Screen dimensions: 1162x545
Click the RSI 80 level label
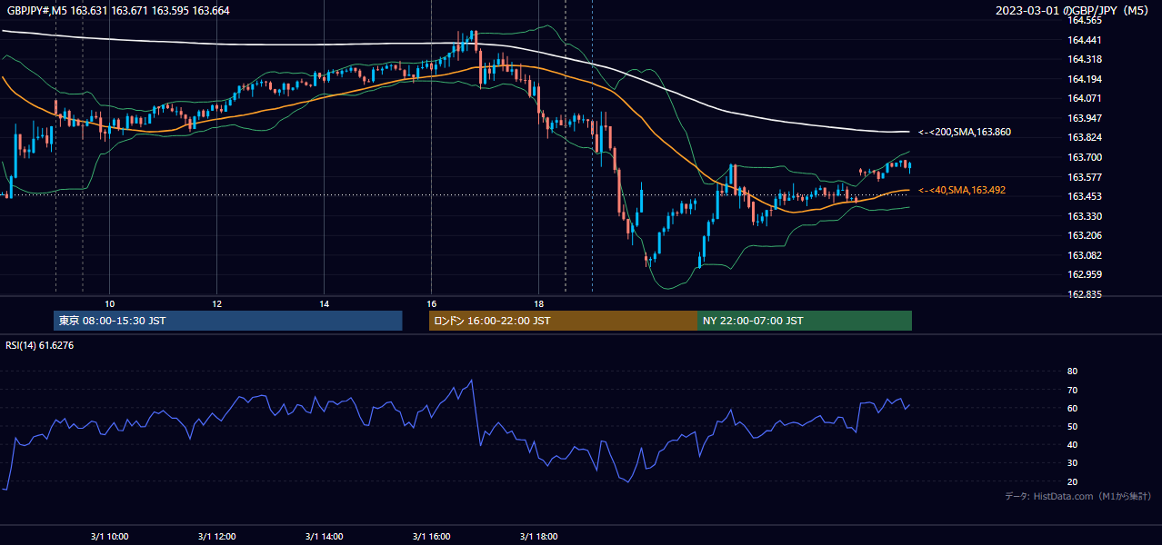click(x=1072, y=372)
